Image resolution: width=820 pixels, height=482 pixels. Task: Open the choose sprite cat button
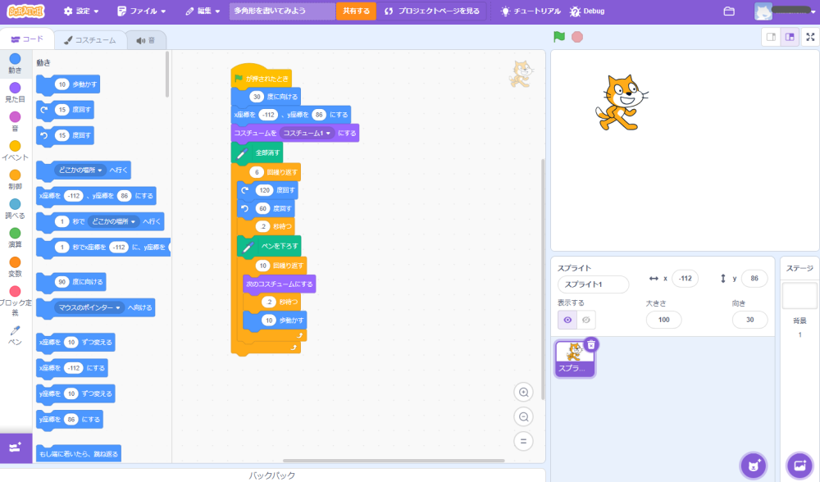(753, 466)
